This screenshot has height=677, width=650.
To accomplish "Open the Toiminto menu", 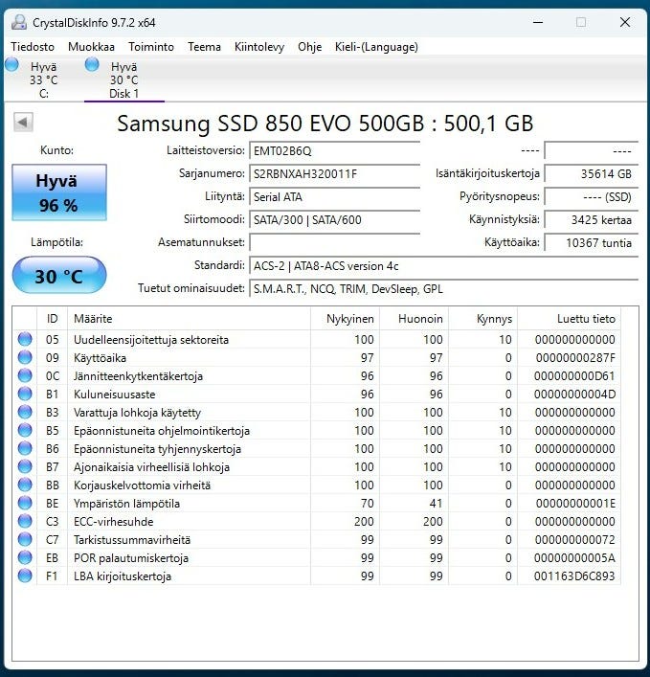I will click(151, 46).
